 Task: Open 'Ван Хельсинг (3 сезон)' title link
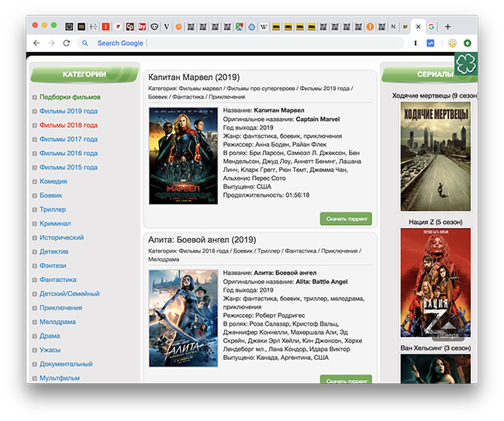pyautogui.click(x=436, y=348)
